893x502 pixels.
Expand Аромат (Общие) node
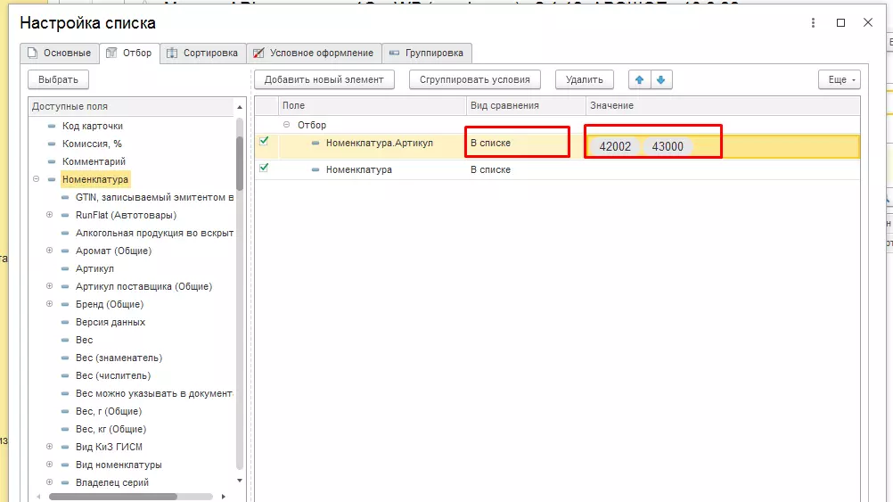(50, 251)
